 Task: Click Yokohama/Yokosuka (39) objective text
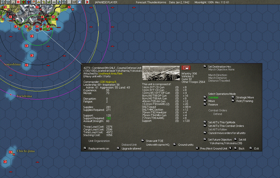pos(226,143)
